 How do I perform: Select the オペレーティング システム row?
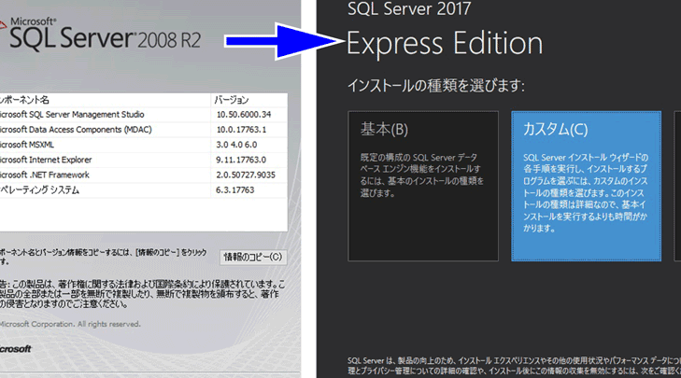pos(143,190)
